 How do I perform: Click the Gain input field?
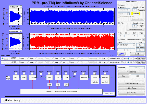(120, 36)
